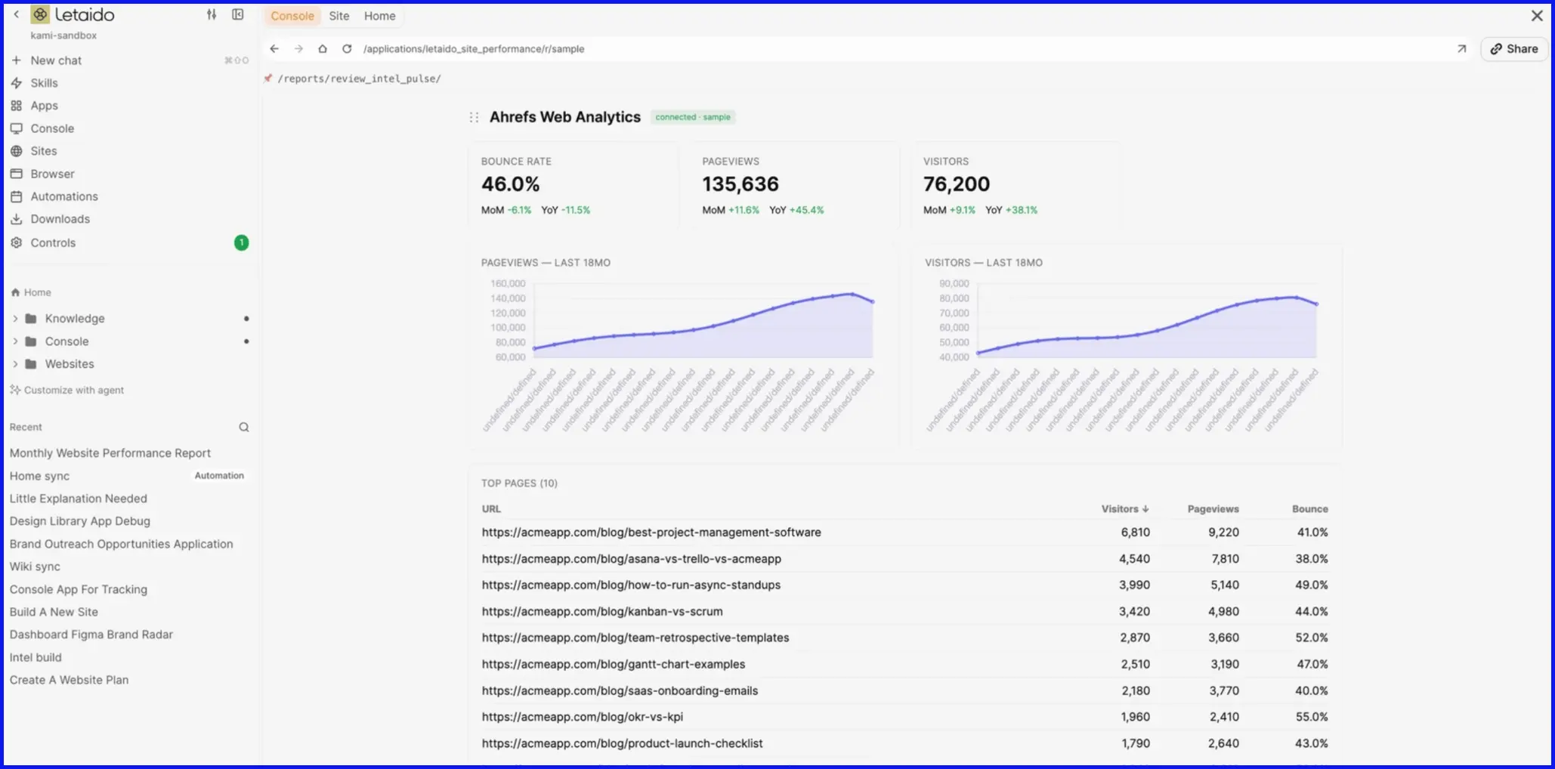The height and width of the screenshot is (769, 1555).
Task: Click the drag handle beside Ahrefs Web Analytics
Action: [x=474, y=117]
